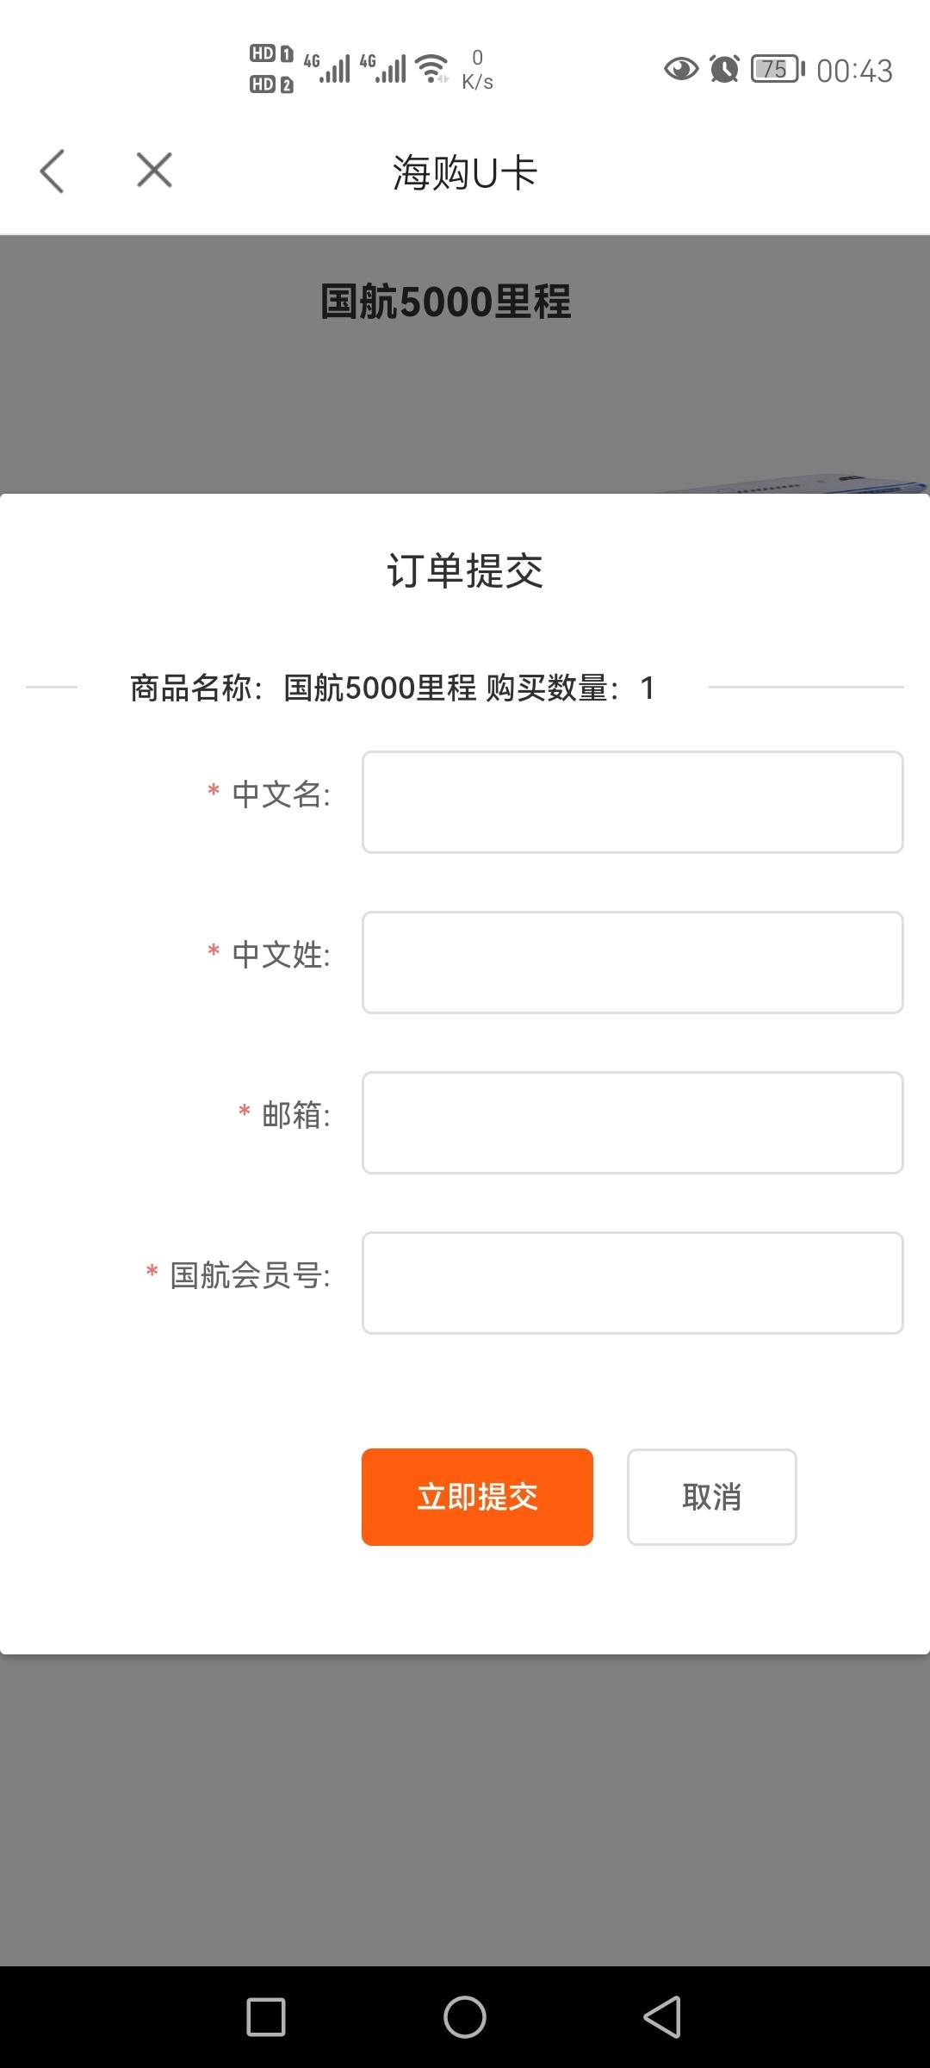Tap the Android home circle button

pos(465,2017)
